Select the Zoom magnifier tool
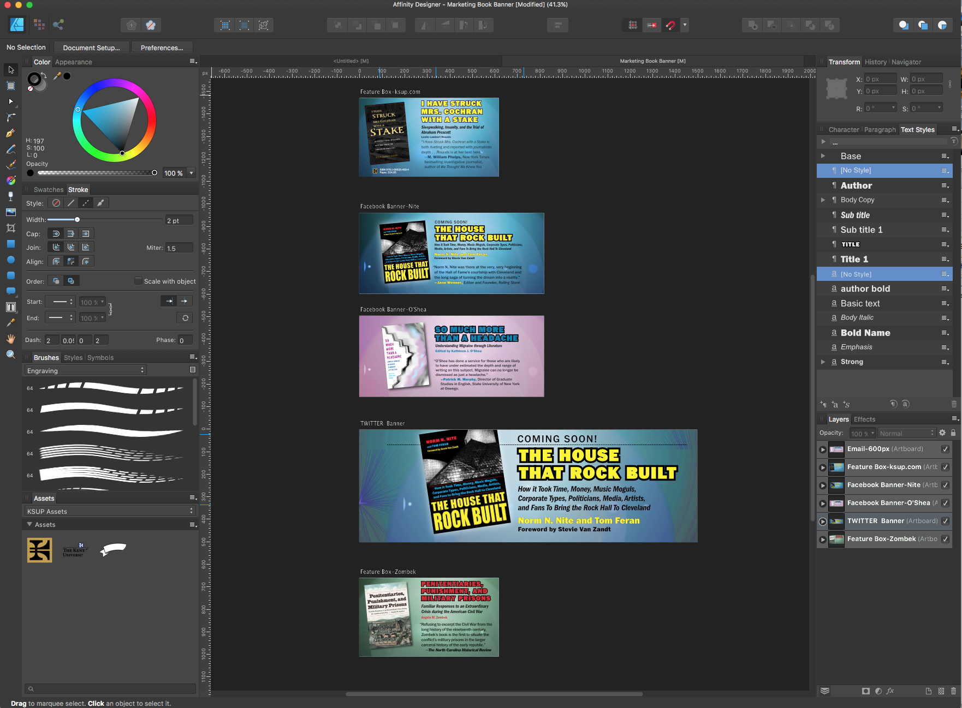962x708 pixels. [x=11, y=355]
